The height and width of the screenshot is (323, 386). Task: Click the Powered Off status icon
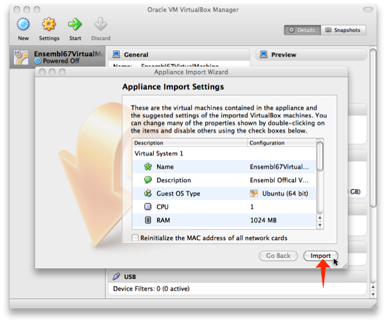(38, 61)
